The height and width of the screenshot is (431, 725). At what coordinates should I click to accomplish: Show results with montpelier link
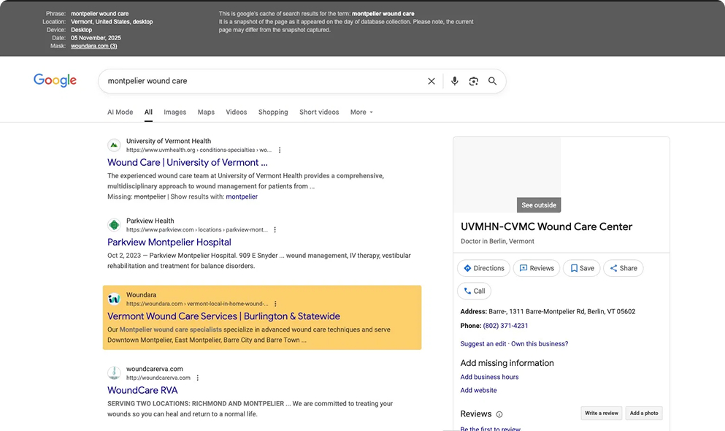pos(242,197)
